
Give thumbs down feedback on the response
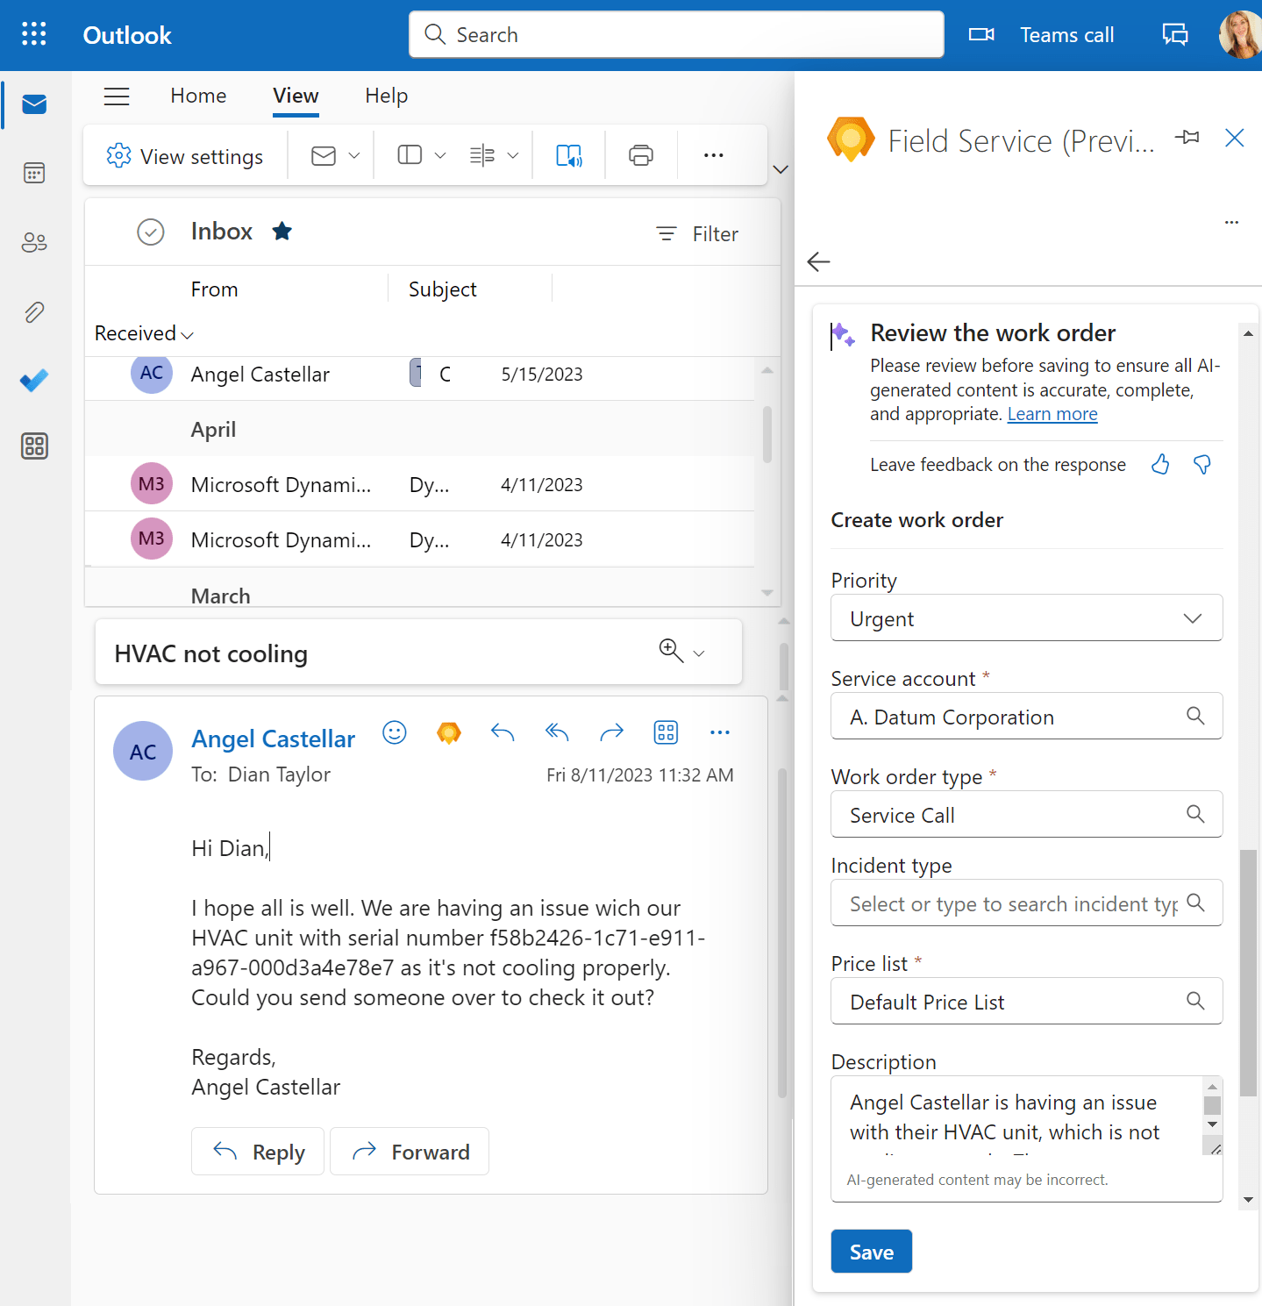pos(1201,465)
